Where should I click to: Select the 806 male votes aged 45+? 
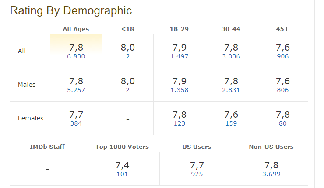coord(283,90)
